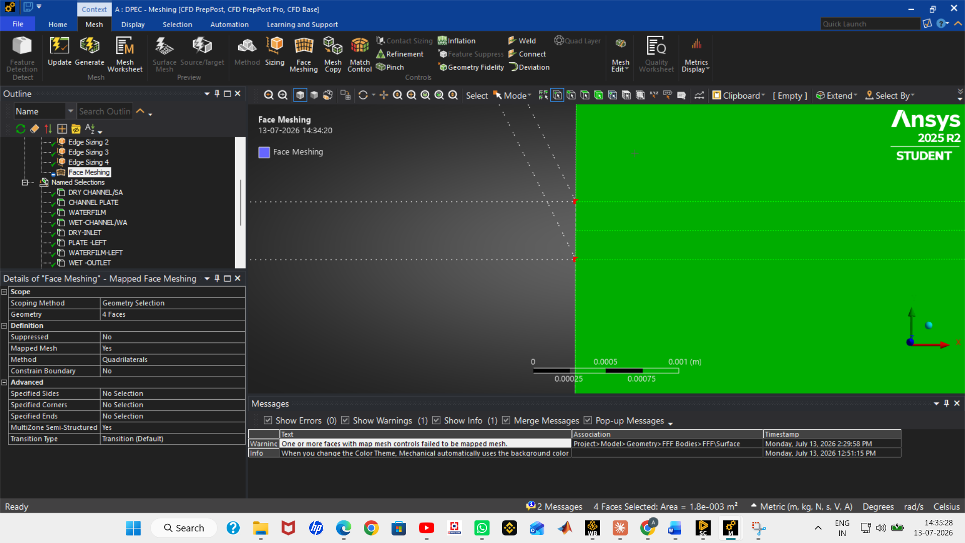Click the Outline tree vertical scrollbar
The height and width of the screenshot is (543, 965).
point(240,202)
